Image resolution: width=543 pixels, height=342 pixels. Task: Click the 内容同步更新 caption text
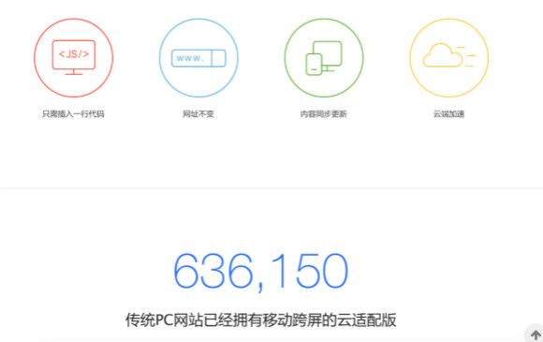tap(324, 114)
